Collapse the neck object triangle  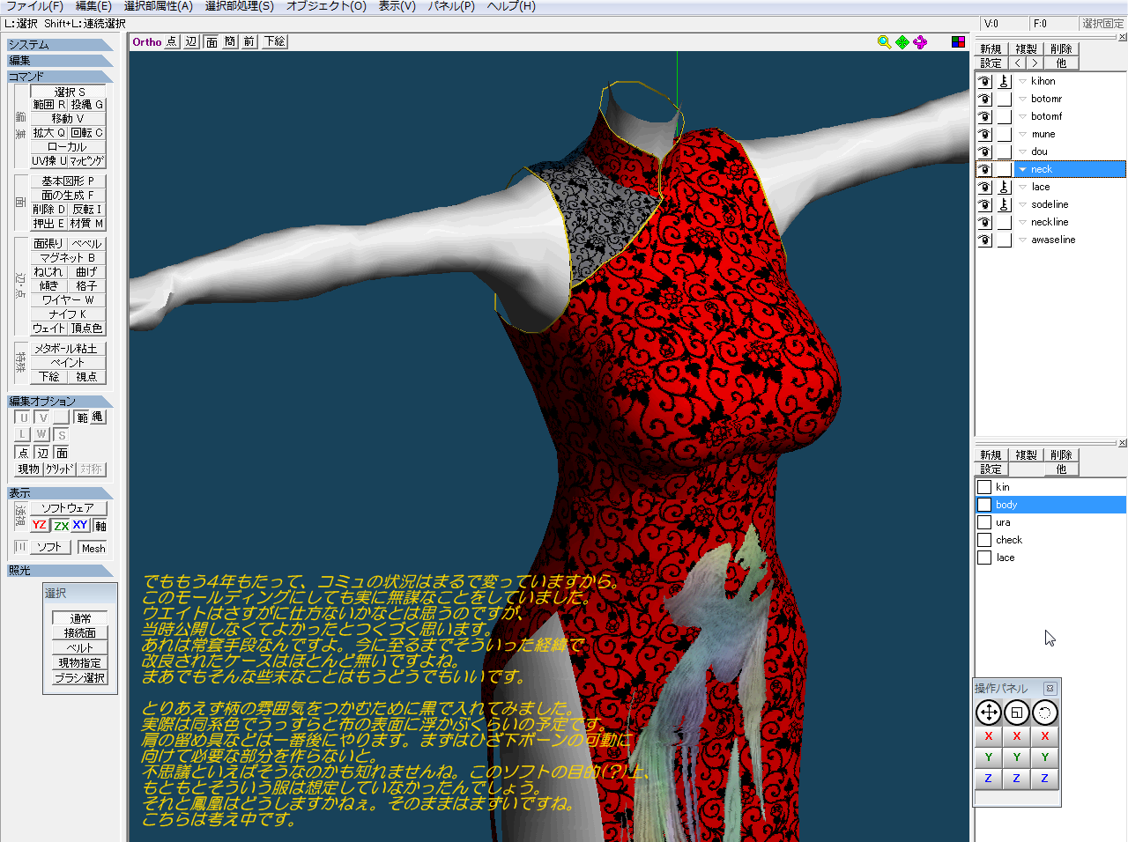click(1022, 169)
